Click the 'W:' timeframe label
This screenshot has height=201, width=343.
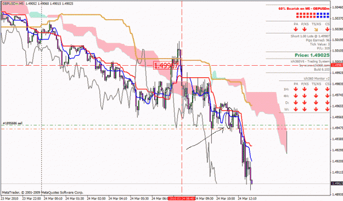point(287,110)
